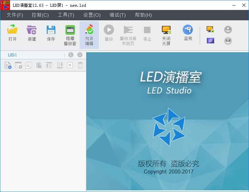249x192 pixels.
Task: Click the trash can delete-all icon
Action: tap(80, 65)
